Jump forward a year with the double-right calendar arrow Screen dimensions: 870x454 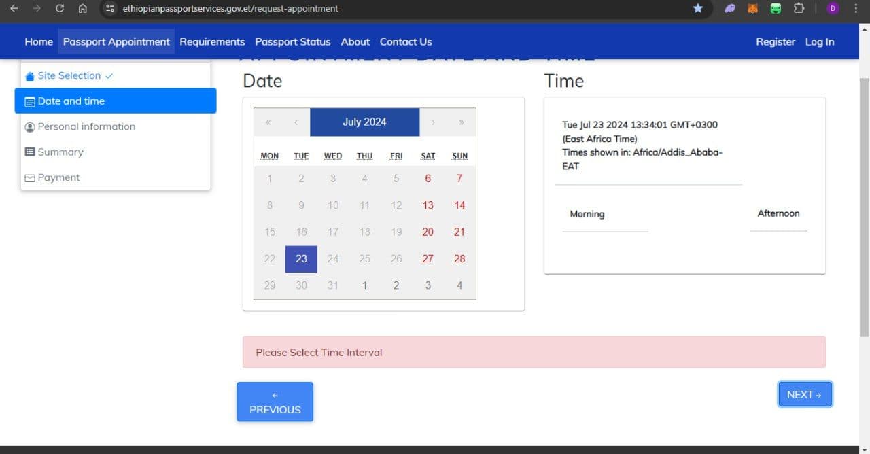click(462, 122)
